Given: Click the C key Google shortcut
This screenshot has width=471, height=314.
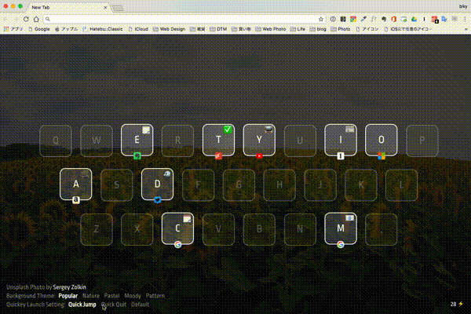Looking at the screenshot, I should 177,228.
